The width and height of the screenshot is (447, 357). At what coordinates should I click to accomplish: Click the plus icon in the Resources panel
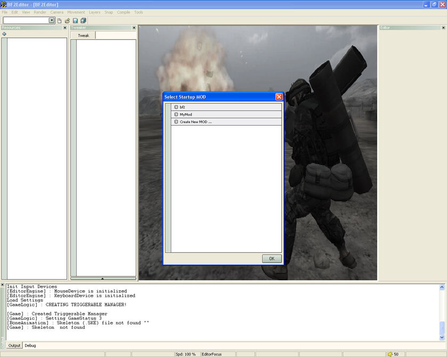(5, 34)
